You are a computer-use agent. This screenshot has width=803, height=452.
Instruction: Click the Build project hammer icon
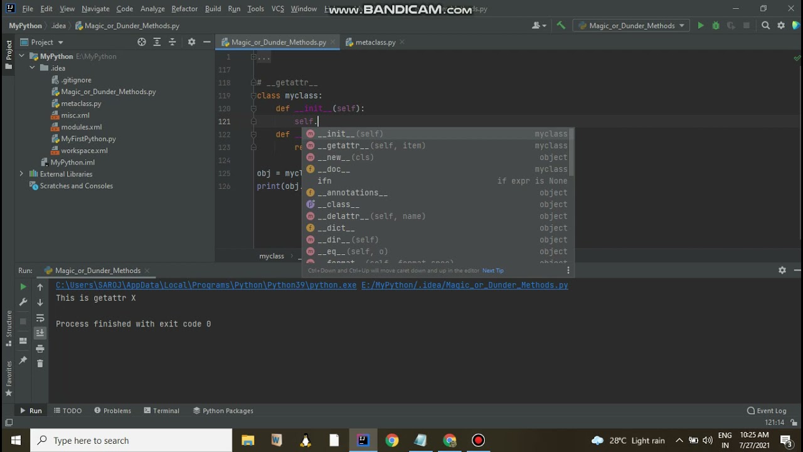point(561,26)
